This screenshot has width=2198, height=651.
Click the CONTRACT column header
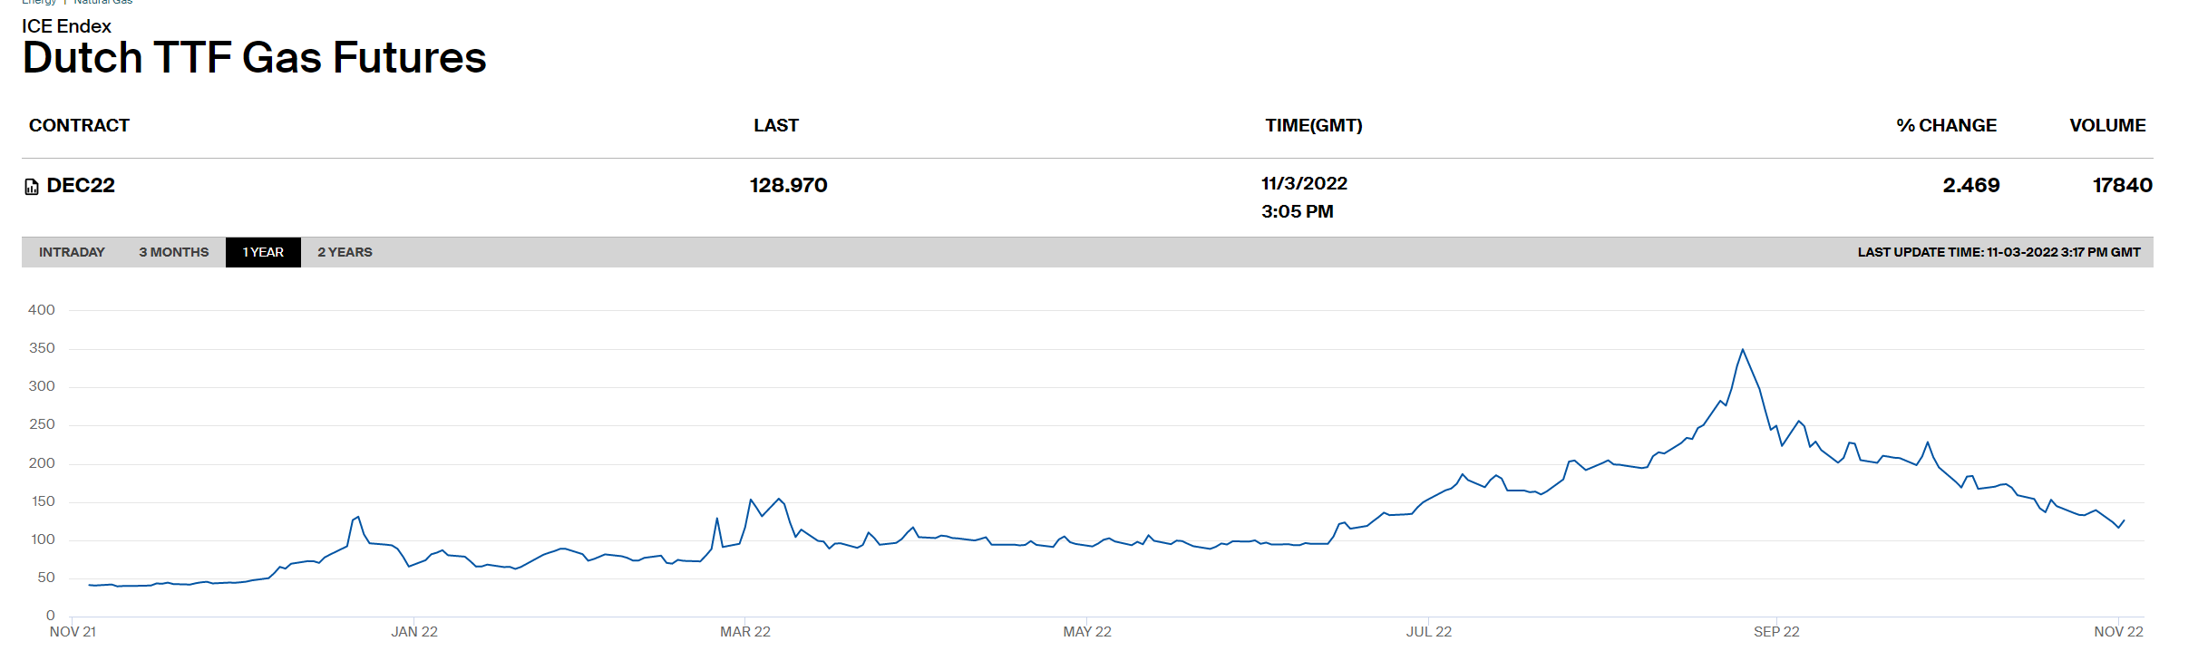[79, 125]
